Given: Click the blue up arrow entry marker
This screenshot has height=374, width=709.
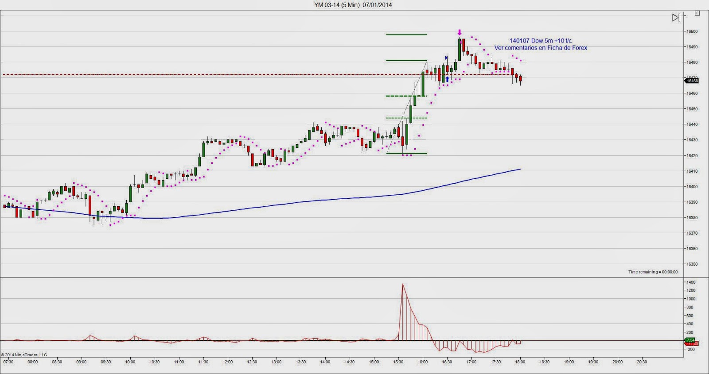Looking at the screenshot, I should click(x=448, y=79).
